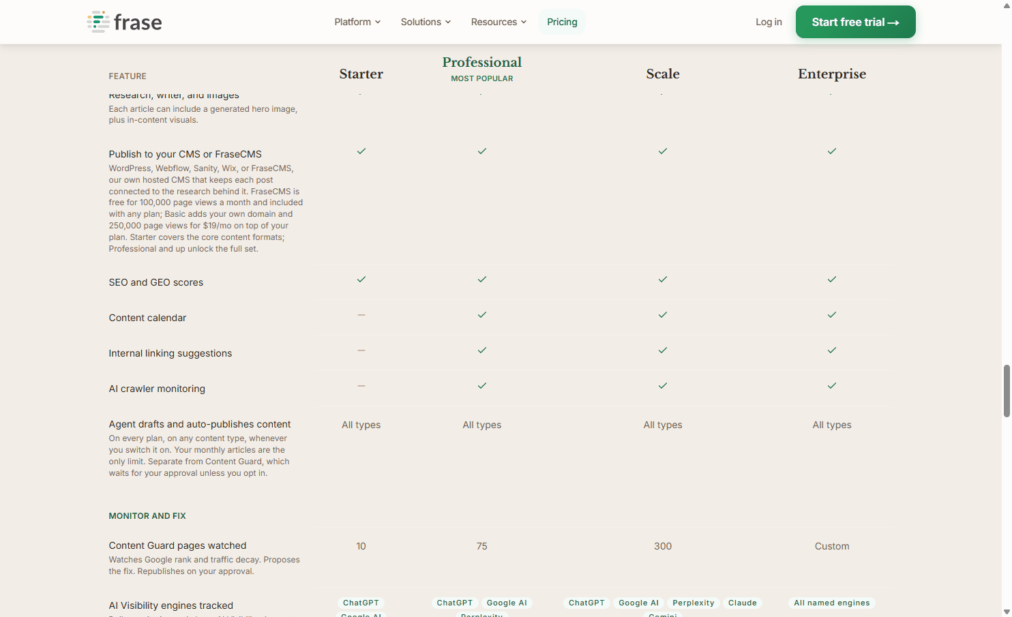Click Starter value 10 for Content Guard
The width and height of the screenshot is (1012, 617).
point(361,546)
